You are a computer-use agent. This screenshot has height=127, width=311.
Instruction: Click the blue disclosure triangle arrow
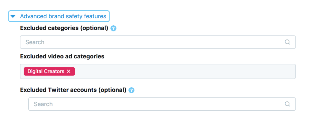[x=13, y=16]
